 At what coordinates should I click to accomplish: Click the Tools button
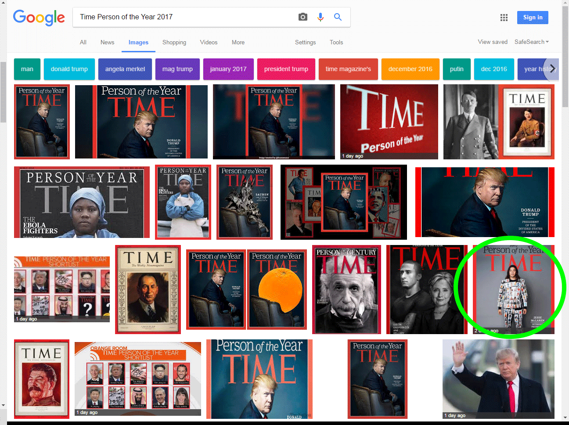[x=336, y=42]
